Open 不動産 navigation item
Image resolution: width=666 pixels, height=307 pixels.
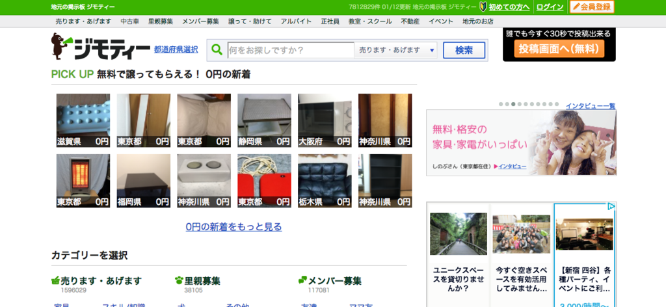point(410,21)
